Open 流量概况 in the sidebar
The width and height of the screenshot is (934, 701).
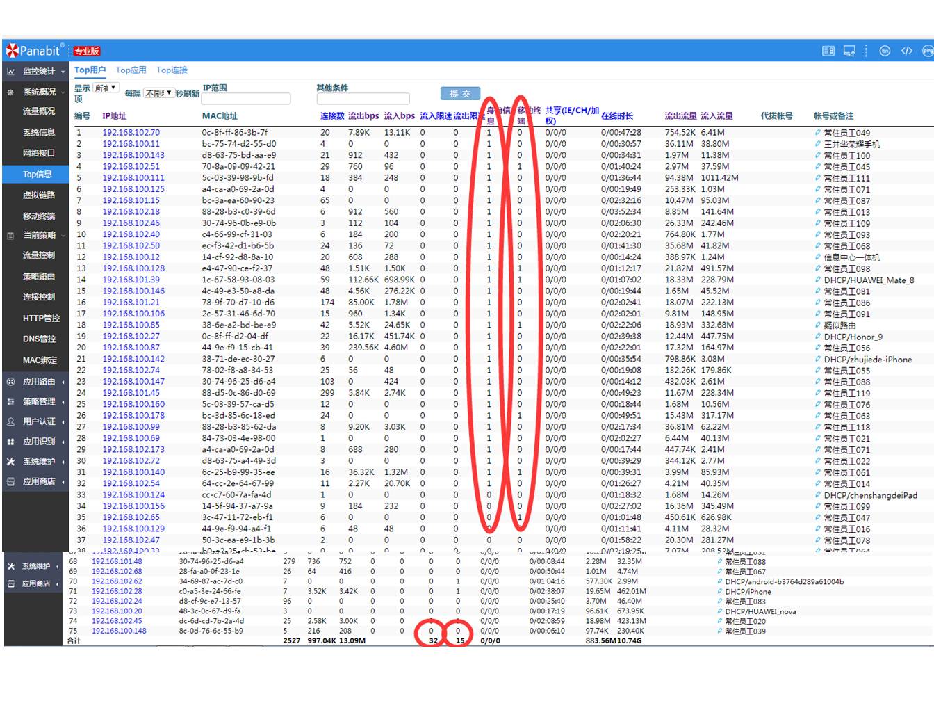click(39, 111)
